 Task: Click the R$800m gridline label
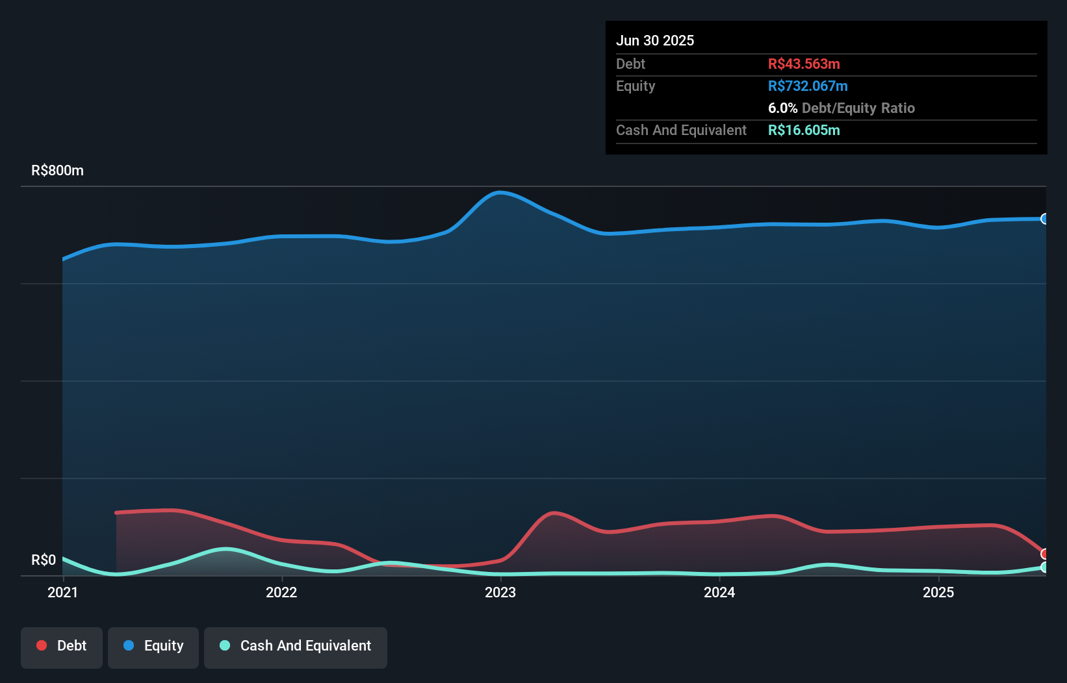click(56, 170)
